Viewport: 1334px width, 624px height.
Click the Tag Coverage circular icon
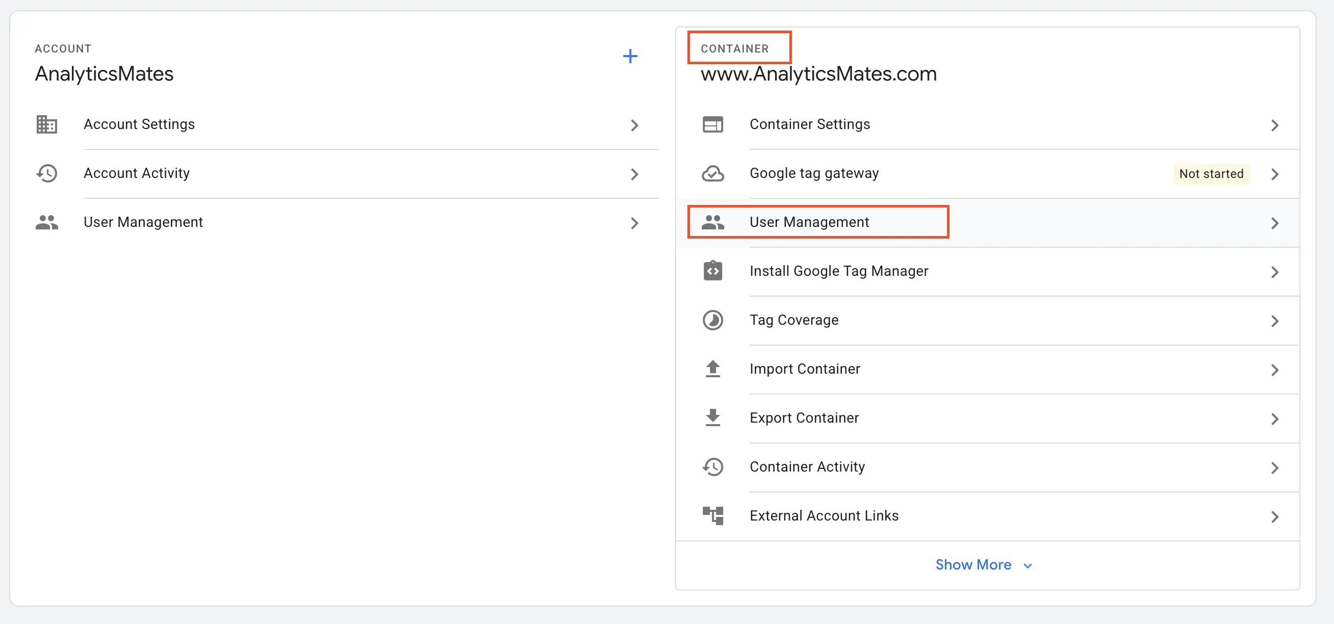point(712,320)
